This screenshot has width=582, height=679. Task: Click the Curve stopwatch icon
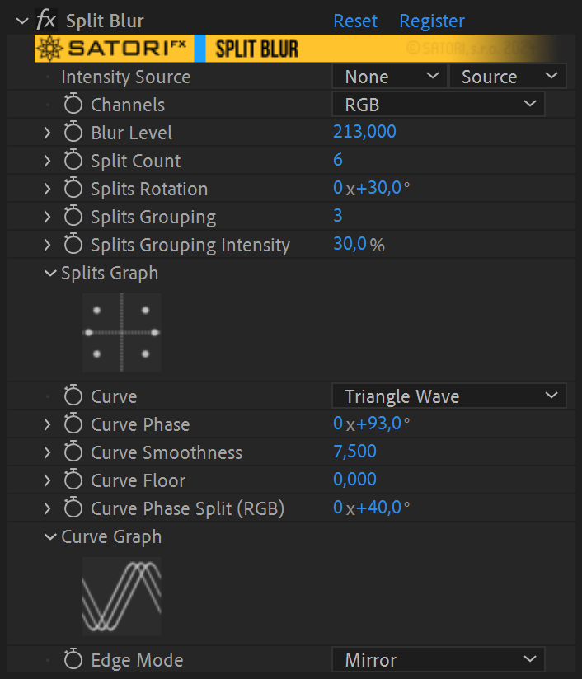click(73, 396)
